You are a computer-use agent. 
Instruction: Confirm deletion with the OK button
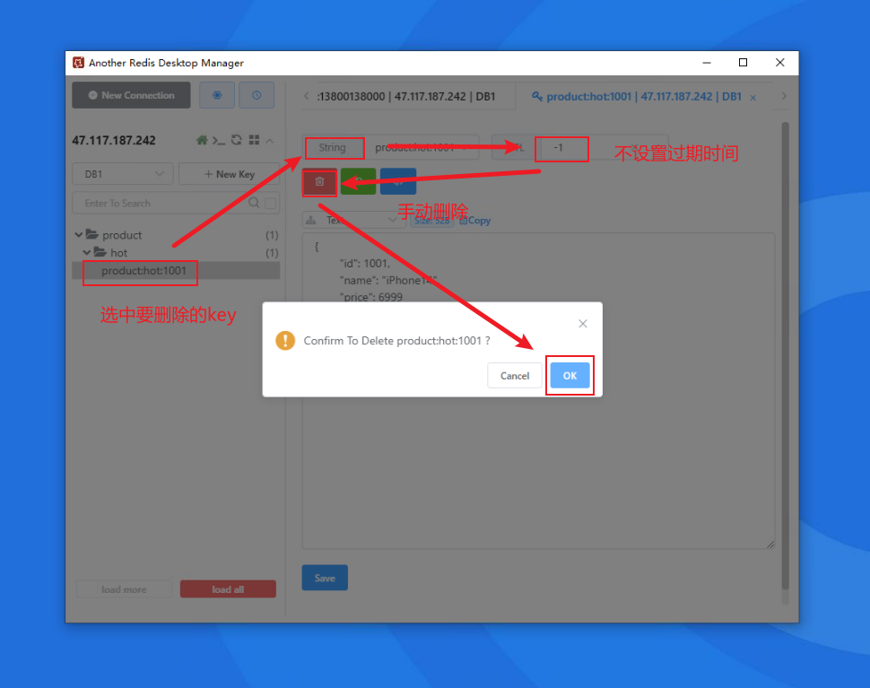(570, 376)
